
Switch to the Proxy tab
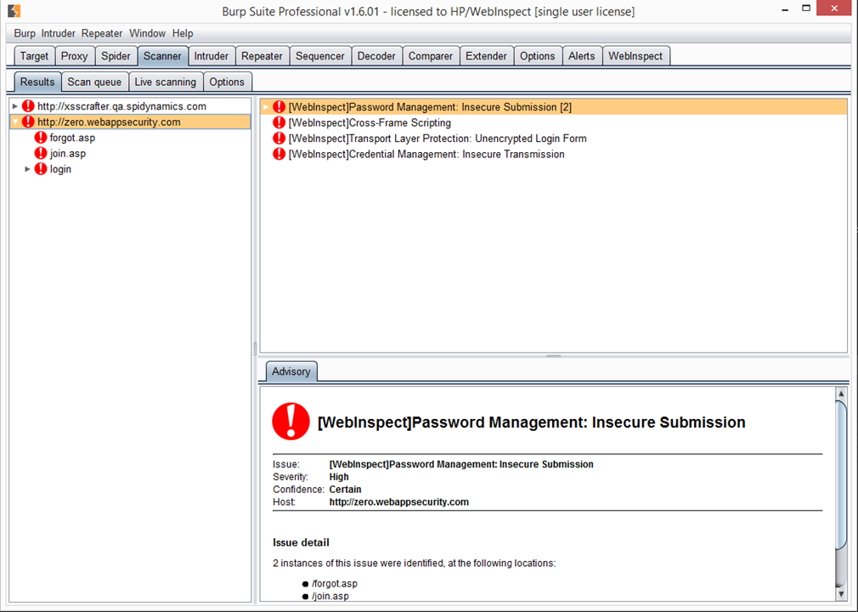(75, 56)
